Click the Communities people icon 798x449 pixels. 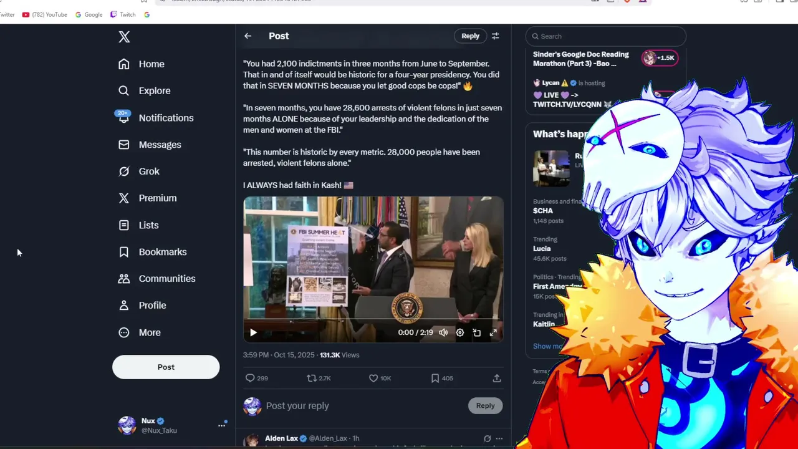point(124,279)
